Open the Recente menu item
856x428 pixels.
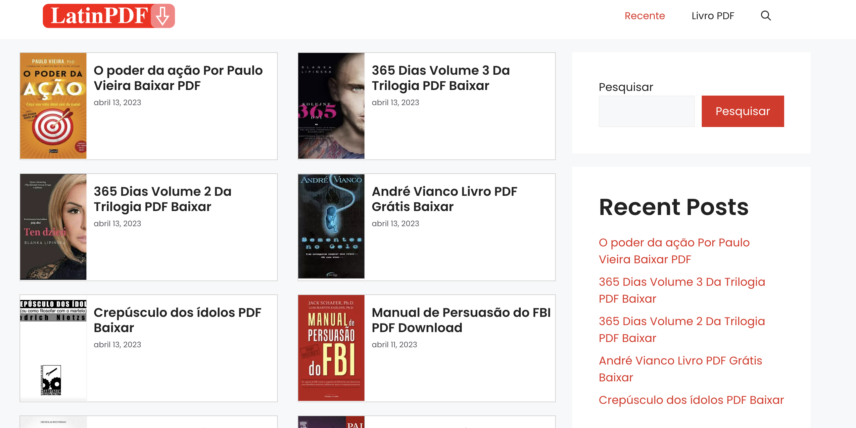tap(644, 16)
